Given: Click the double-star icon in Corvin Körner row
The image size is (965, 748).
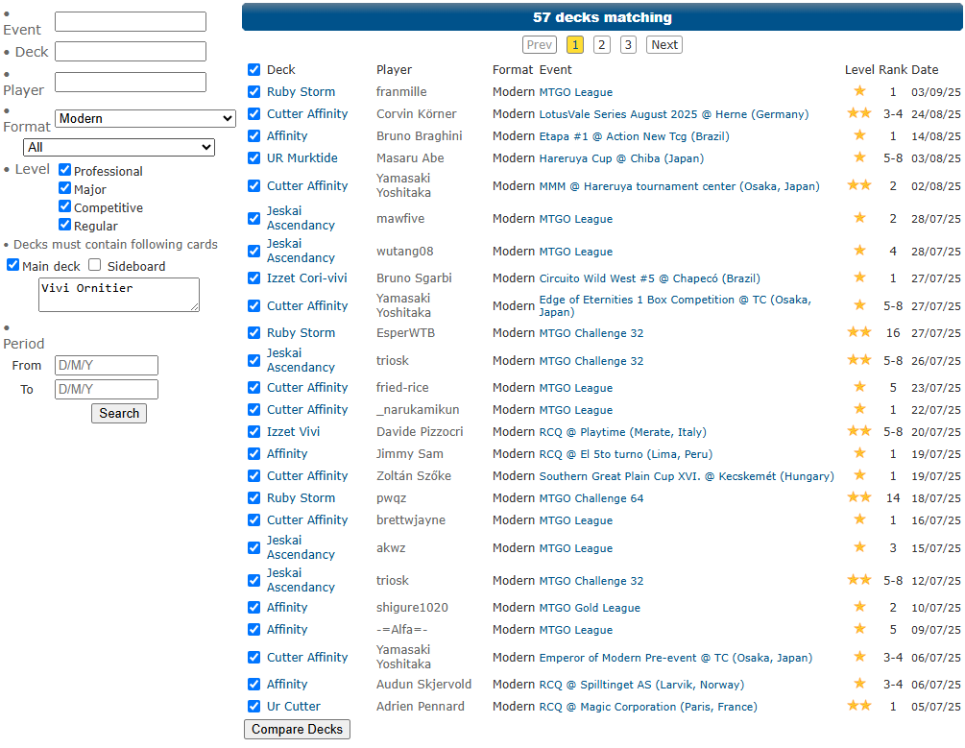Looking at the screenshot, I should [859, 113].
